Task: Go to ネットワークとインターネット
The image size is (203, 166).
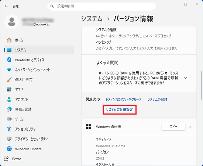Action: point(39,70)
